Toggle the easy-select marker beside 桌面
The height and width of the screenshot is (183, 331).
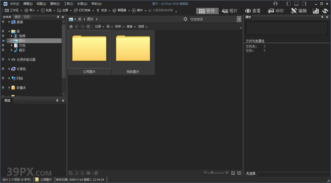tap(3, 22)
